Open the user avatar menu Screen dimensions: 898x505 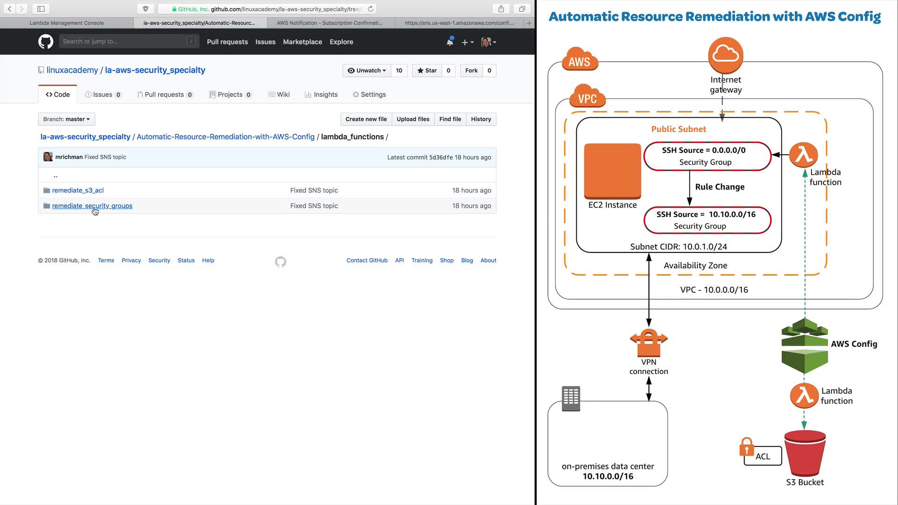[488, 42]
